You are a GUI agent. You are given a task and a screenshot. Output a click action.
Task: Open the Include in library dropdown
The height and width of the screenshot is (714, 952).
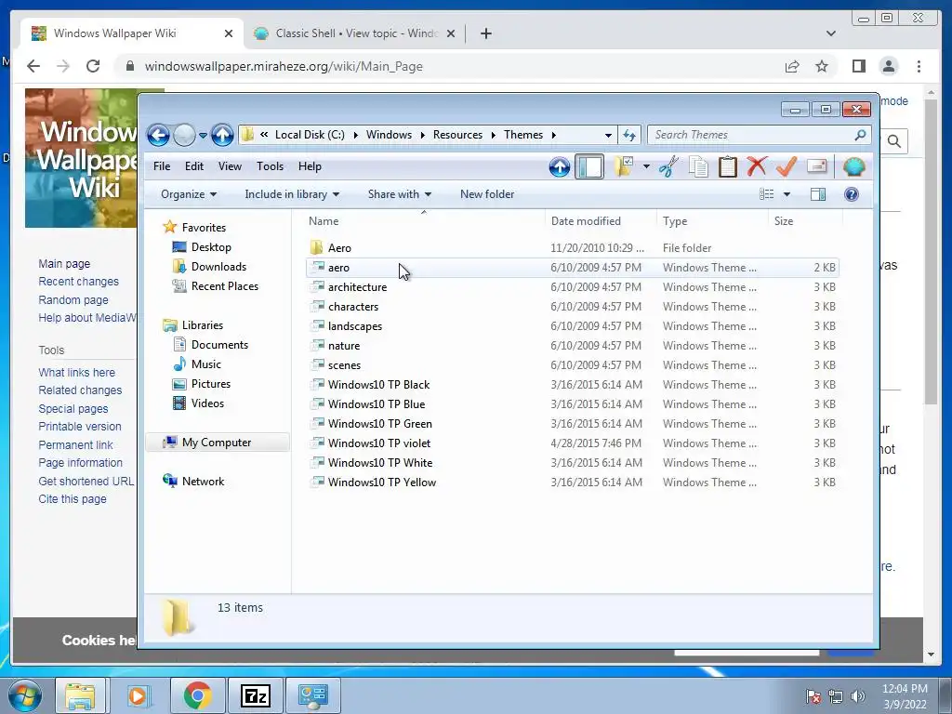(292, 194)
